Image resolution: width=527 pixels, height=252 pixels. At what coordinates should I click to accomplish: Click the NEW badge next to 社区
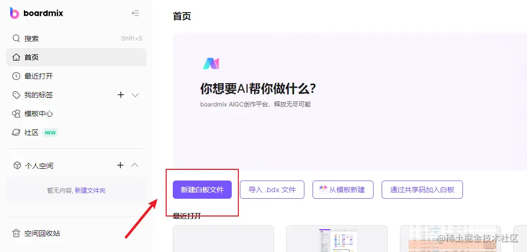[x=50, y=132]
